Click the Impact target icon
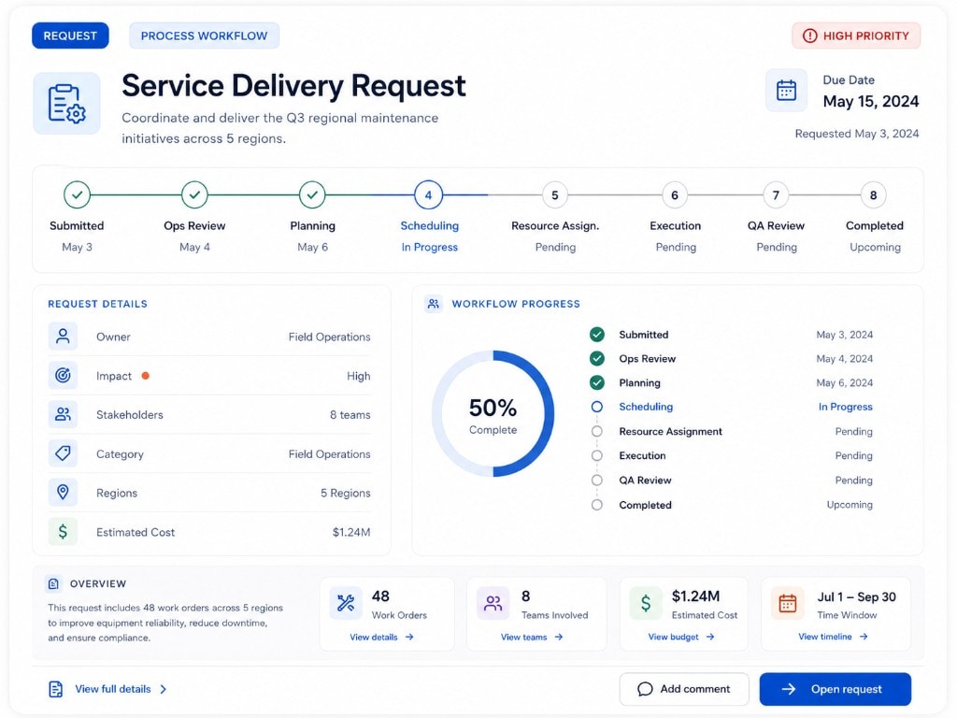957x718 pixels. [63, 376]
